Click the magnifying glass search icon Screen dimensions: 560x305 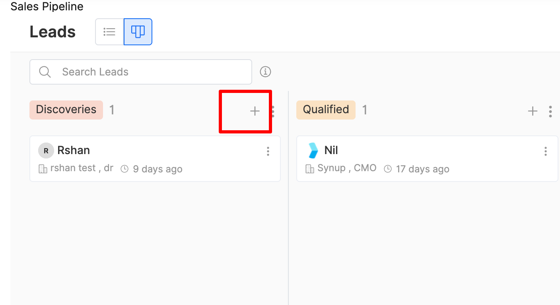pos(45,72)
